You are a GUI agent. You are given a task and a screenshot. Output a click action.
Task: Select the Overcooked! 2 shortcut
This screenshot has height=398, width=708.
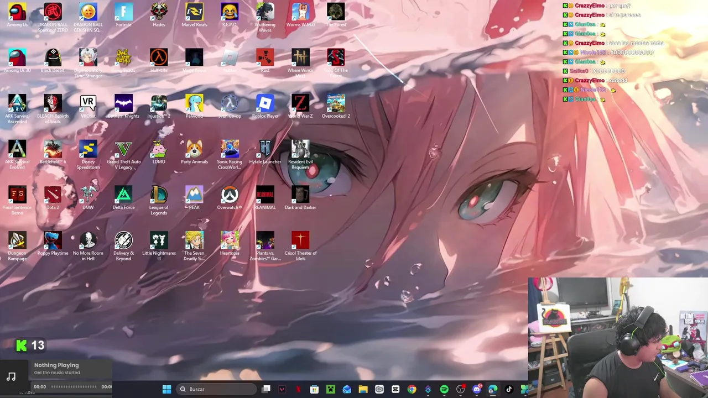[336, 107]
